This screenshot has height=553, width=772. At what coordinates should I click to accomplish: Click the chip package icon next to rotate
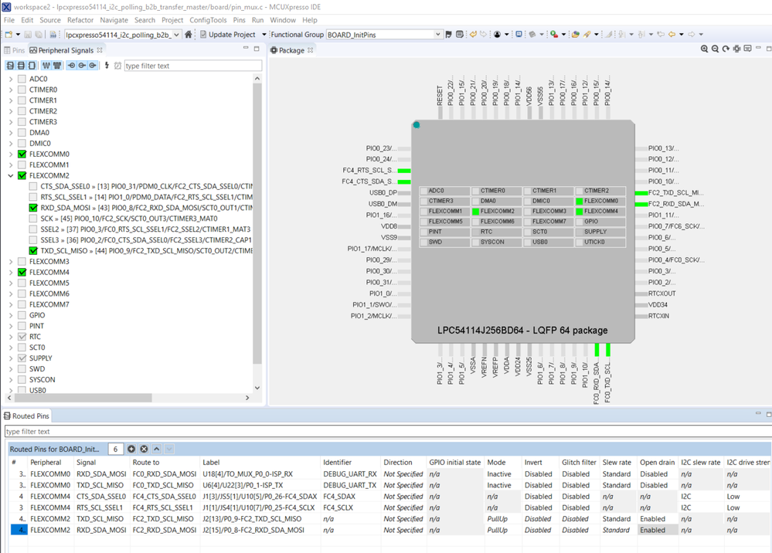coord(736,49)
